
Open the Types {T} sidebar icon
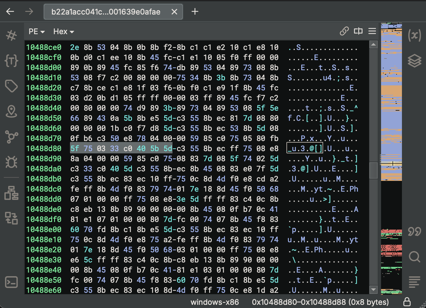click(11, 60)
